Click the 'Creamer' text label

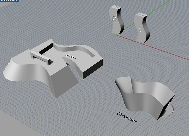coord(127,117)
